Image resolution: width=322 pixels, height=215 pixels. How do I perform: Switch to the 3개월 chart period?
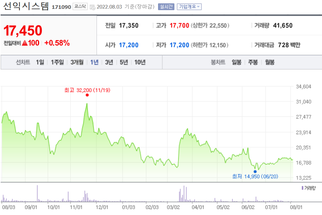tap(77, 62)
